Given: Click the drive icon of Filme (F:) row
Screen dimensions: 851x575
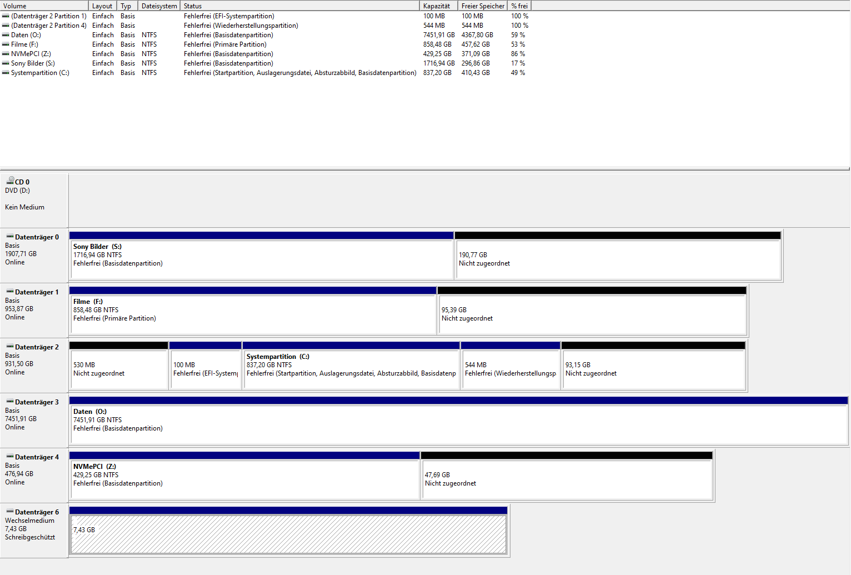Looking at the screenshot, I should click(x=6, y=44).
